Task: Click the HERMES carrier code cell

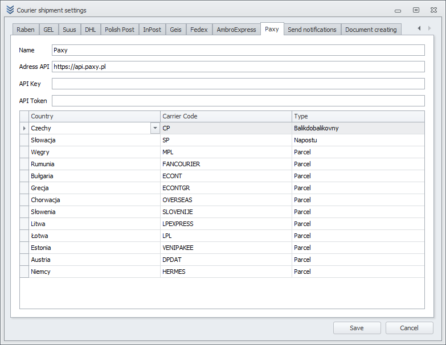Action: click(x=226, y=272)
